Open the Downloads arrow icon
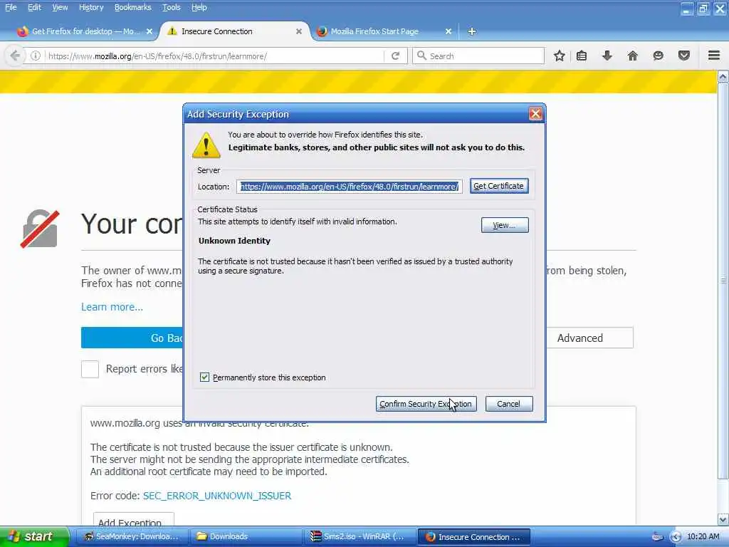 pyautogui.click(x=607, y=56)
